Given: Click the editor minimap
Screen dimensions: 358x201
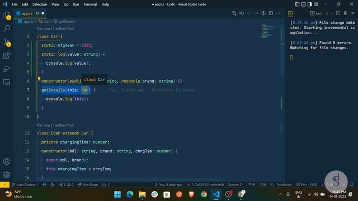Looking at the screenshot, I should point(270,31).
